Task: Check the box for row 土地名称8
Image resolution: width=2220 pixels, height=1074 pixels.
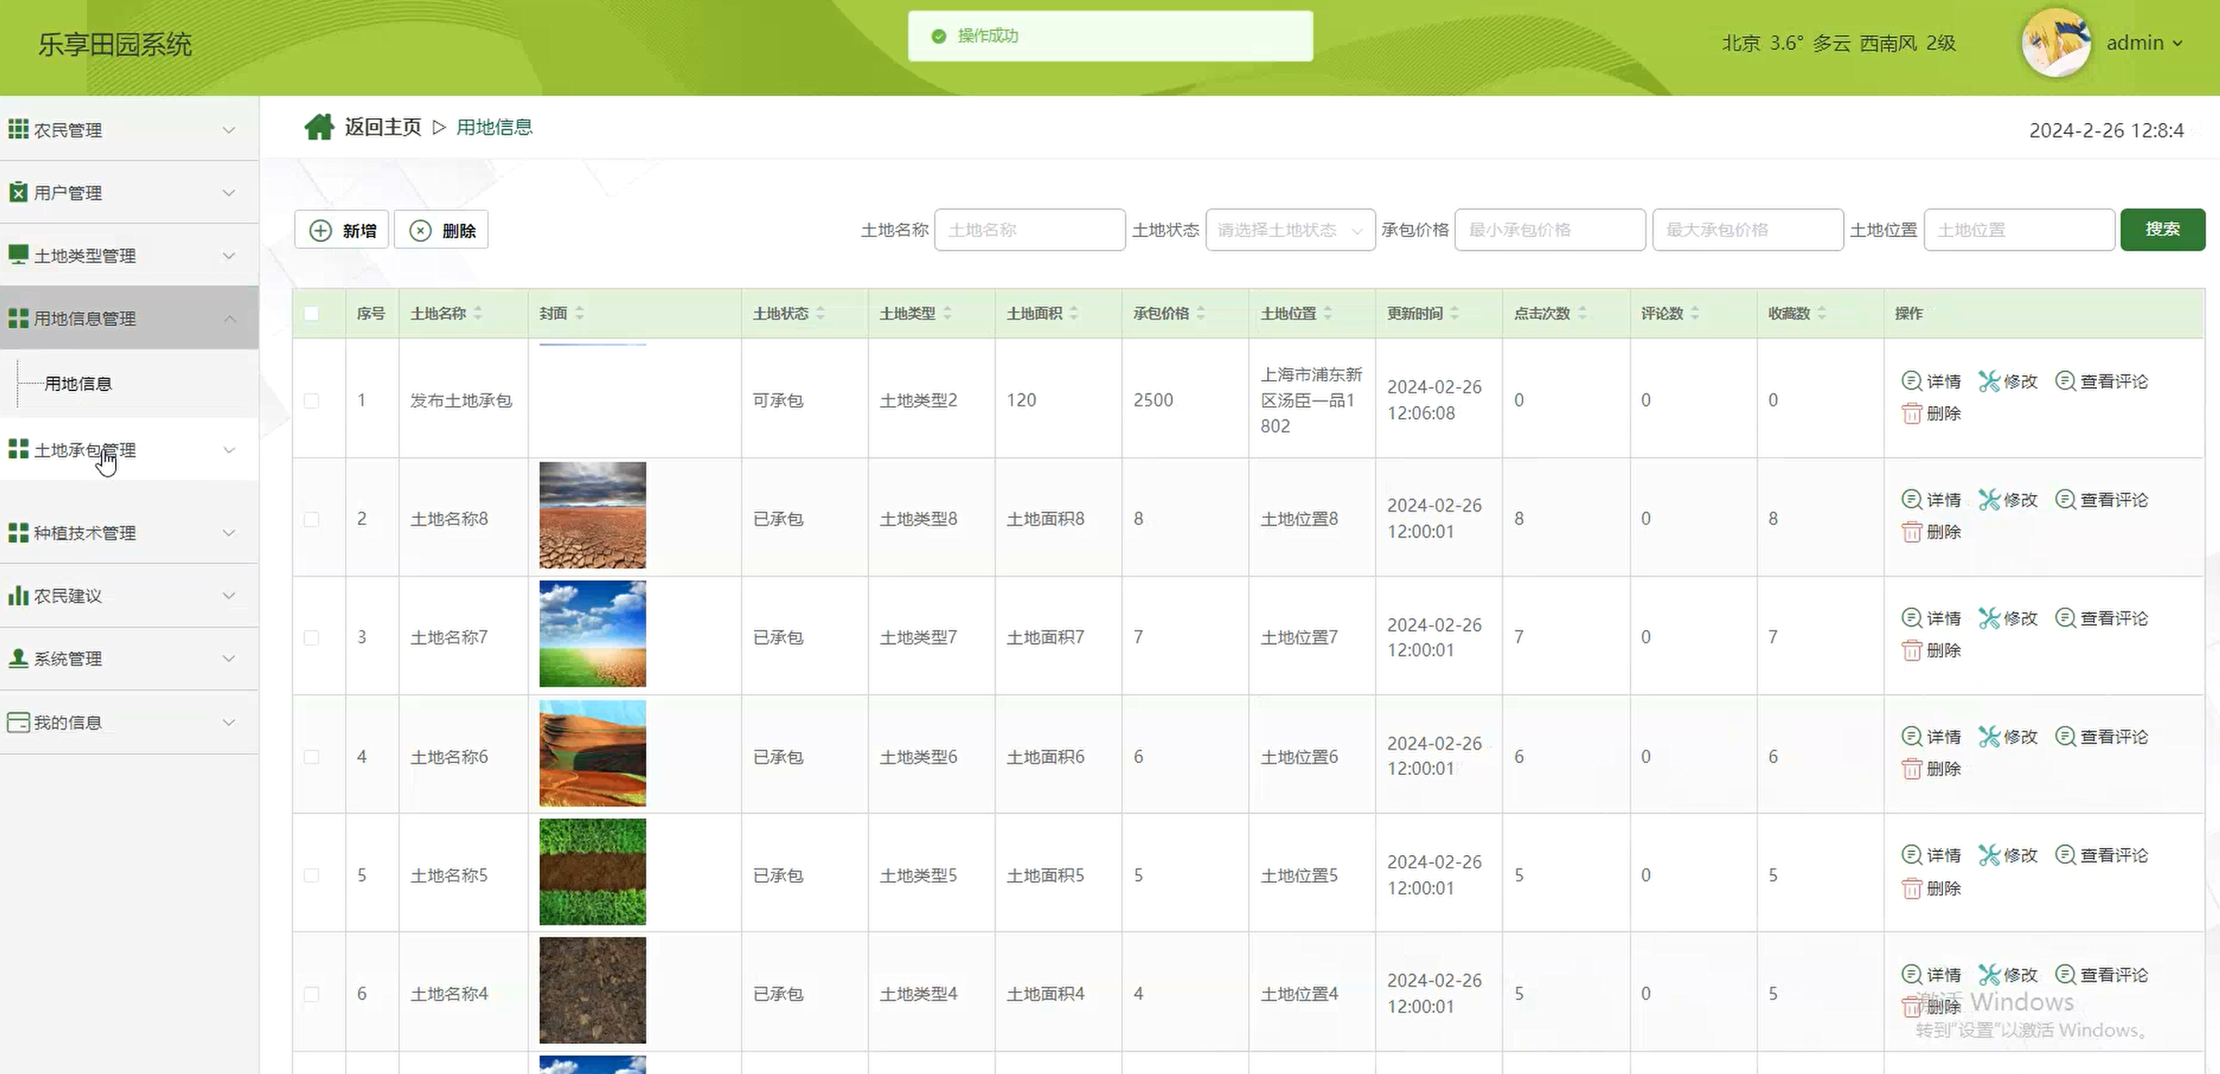Action: (x=311, y=520)
